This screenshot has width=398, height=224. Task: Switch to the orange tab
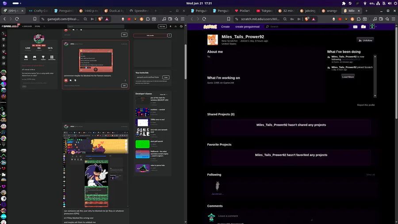coord(330,11)
